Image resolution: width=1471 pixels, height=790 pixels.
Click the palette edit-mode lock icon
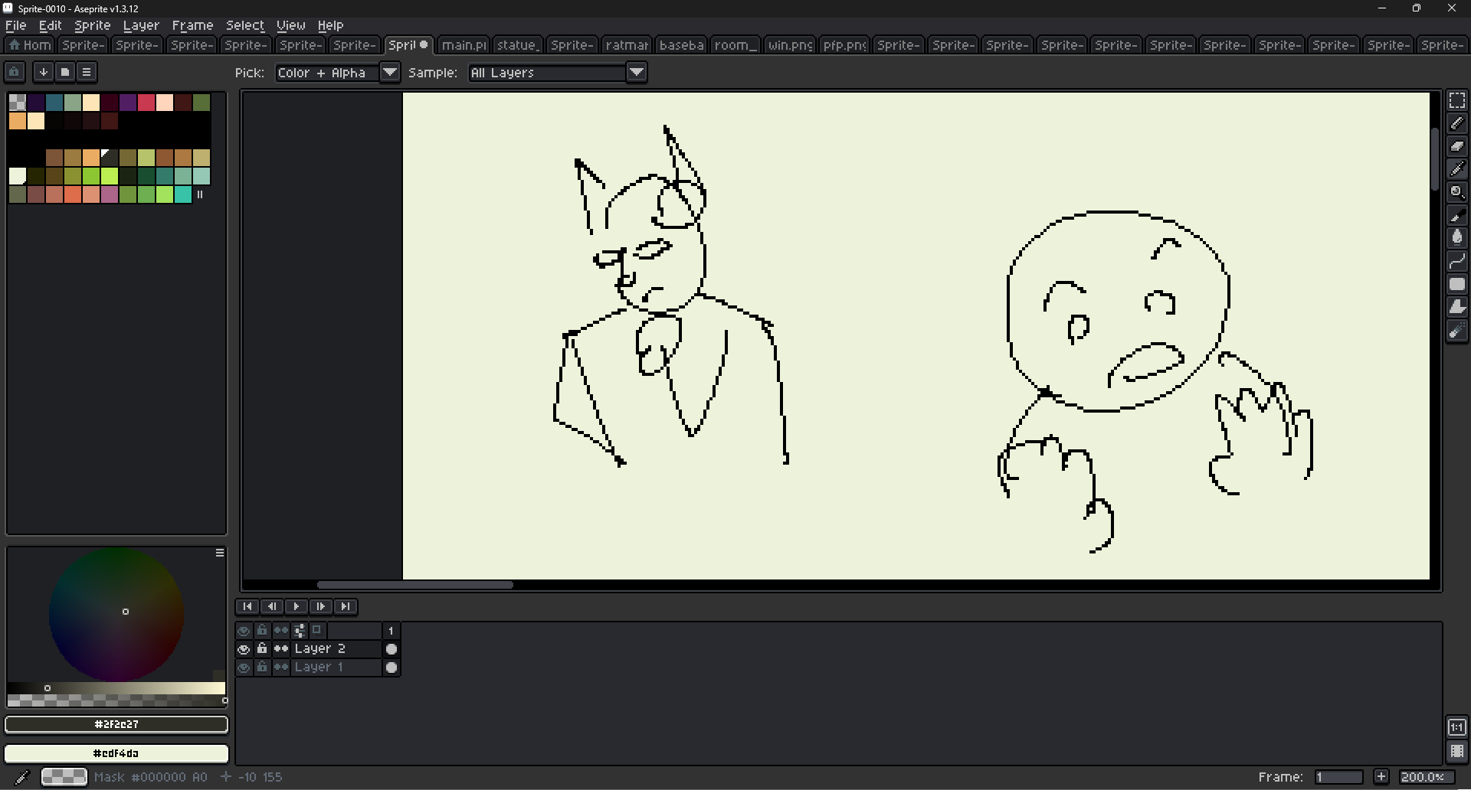click(15, 72)
